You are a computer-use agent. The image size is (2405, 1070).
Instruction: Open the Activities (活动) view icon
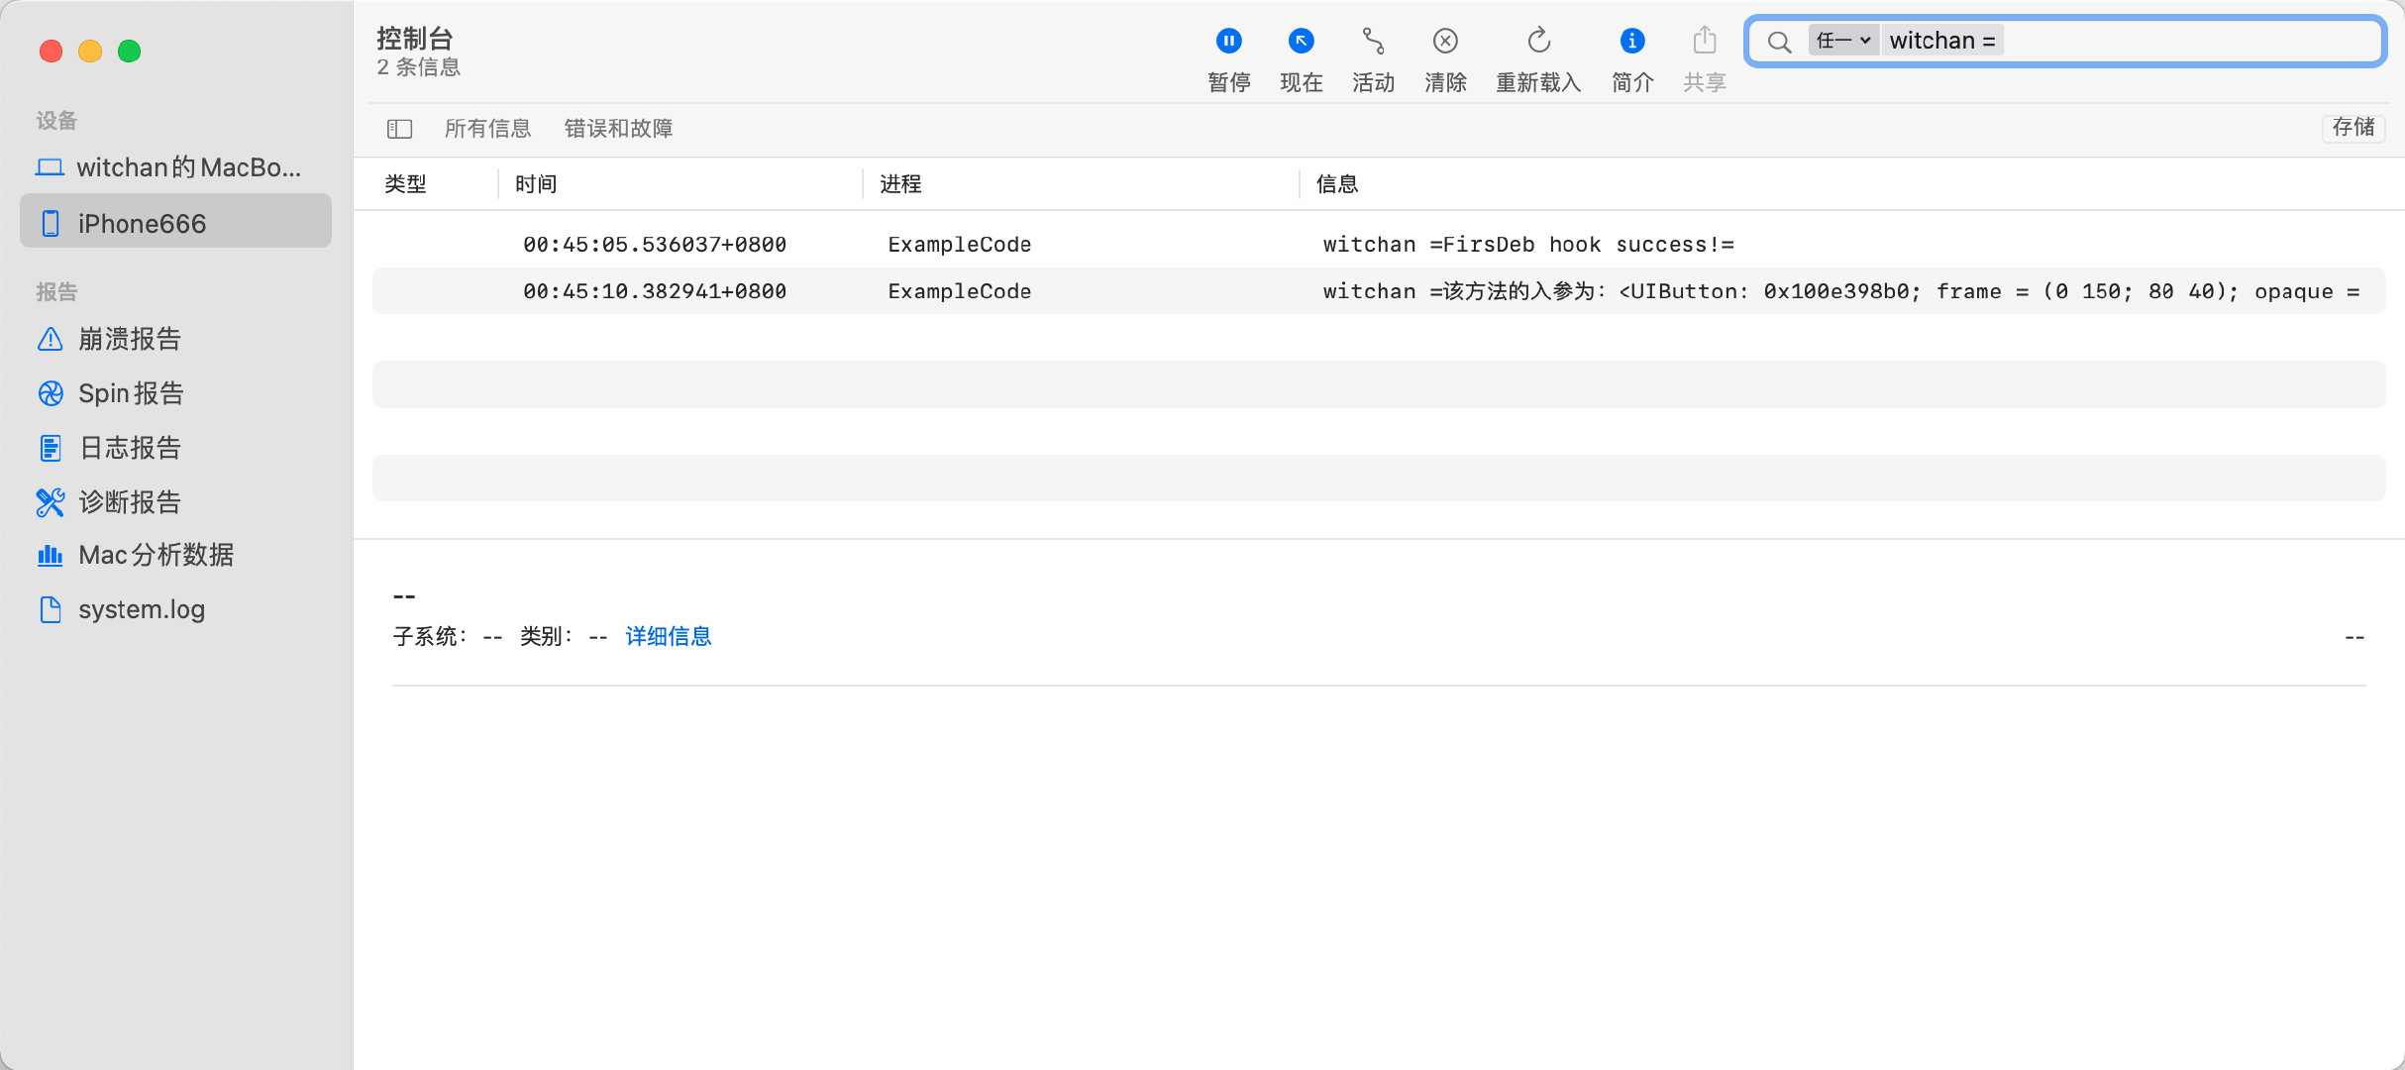coord(1373,42)
